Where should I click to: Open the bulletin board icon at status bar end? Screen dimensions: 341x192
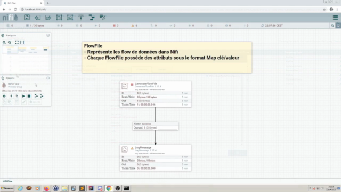pos(338,26)
